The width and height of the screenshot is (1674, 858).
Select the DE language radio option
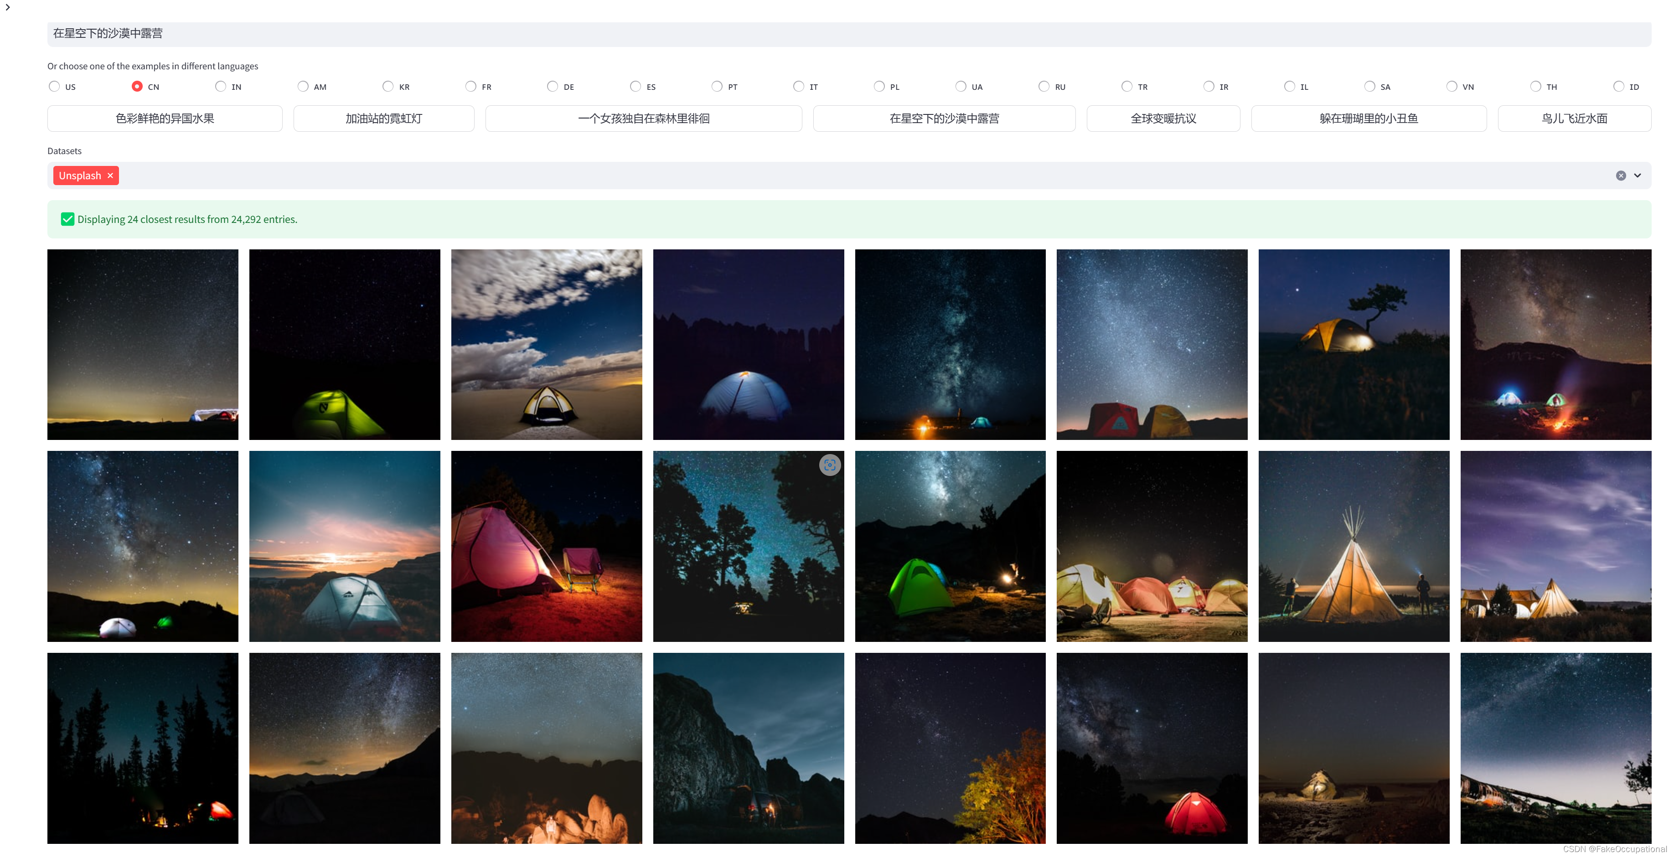click(x=553, y=87)
